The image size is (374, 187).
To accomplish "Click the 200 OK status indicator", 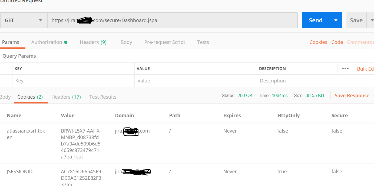I will [245, 95].
